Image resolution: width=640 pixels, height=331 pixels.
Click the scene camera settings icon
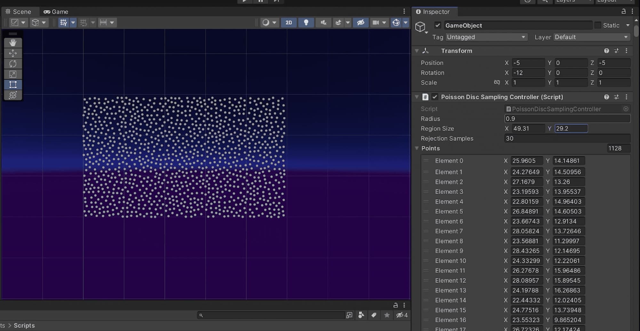tap(376, 22)
